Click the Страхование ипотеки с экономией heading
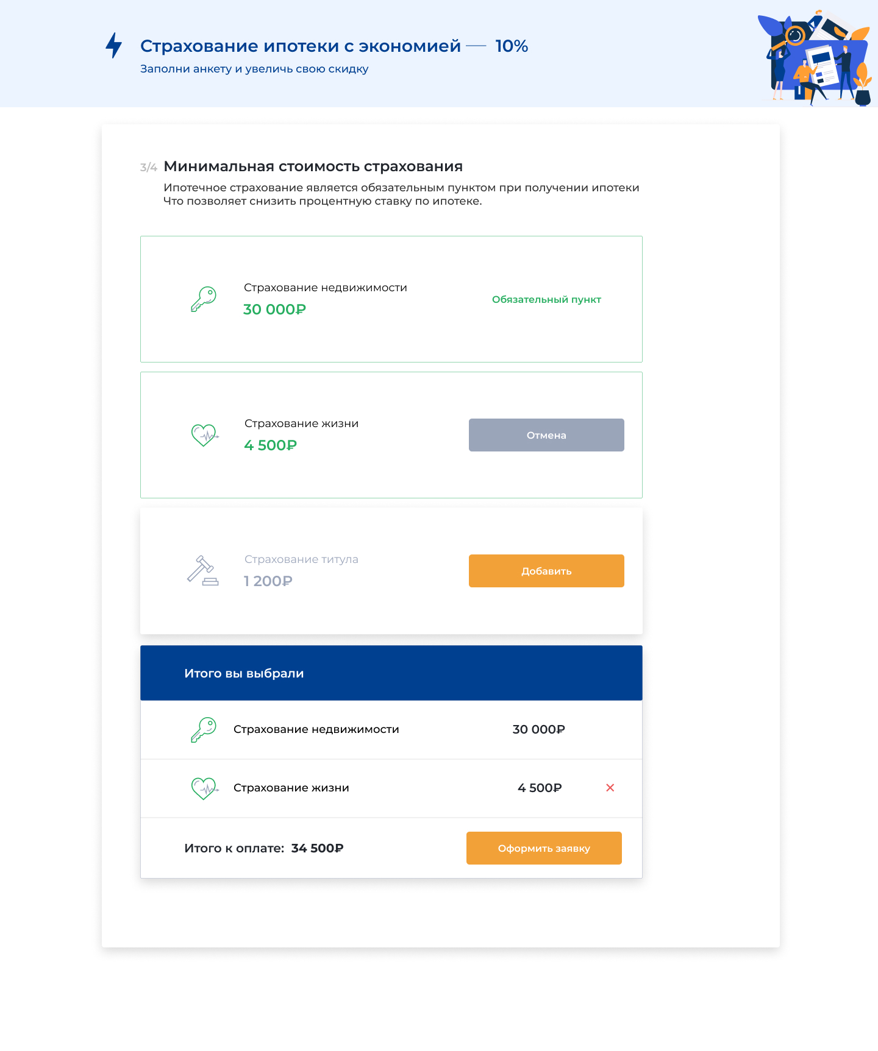Viewport: 878px width, 1051px height. (x=301, y=46)
